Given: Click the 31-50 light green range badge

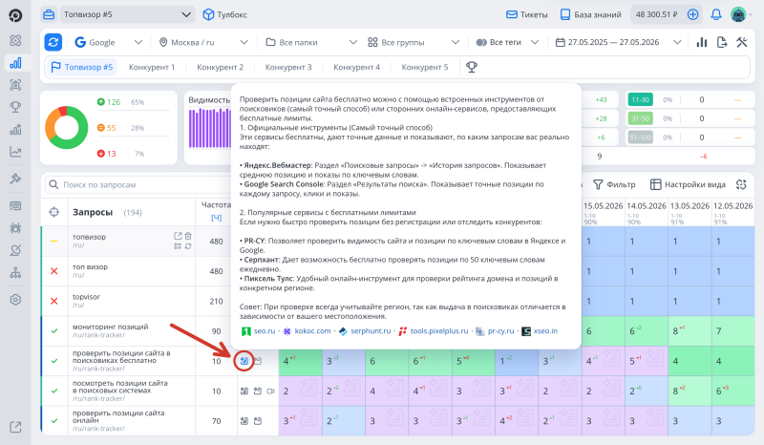Looking at the screenshot, I should pyautogui.click(x=640, y=118).
